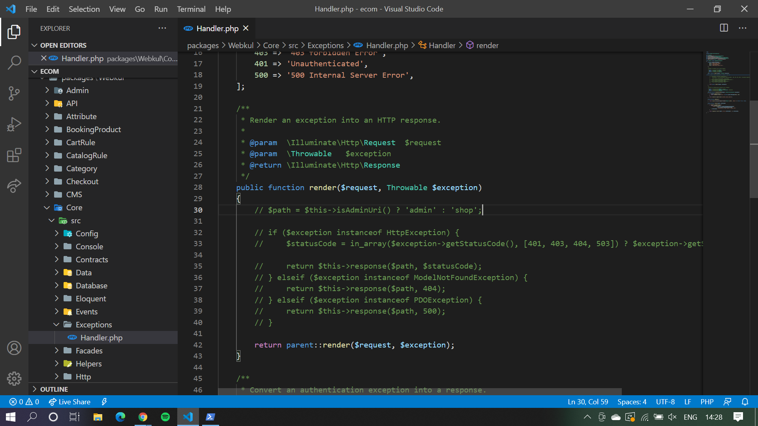Viewport: 758px width, 426px height.
Task: Open Google Chrome from the taskbar
Action: click(x=143, y=417)
